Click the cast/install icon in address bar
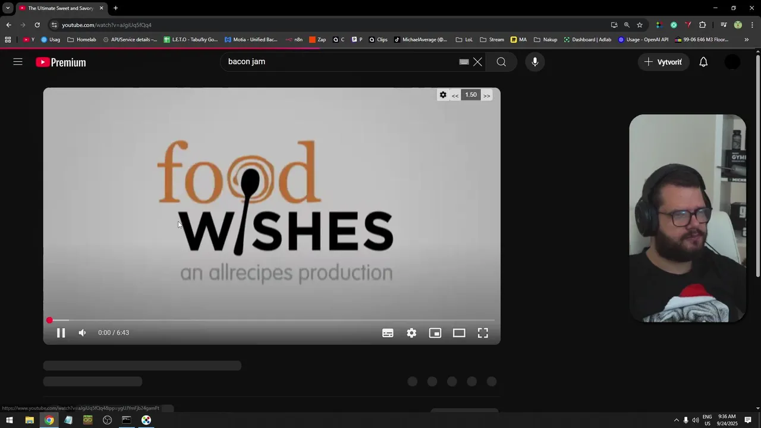This screenshot has width=761, height=428. pos(614,25)
